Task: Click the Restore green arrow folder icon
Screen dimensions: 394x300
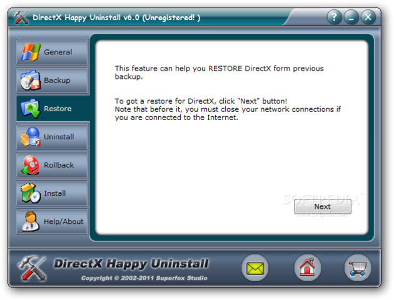Action: pyautogui.click(x=31, y=109)
